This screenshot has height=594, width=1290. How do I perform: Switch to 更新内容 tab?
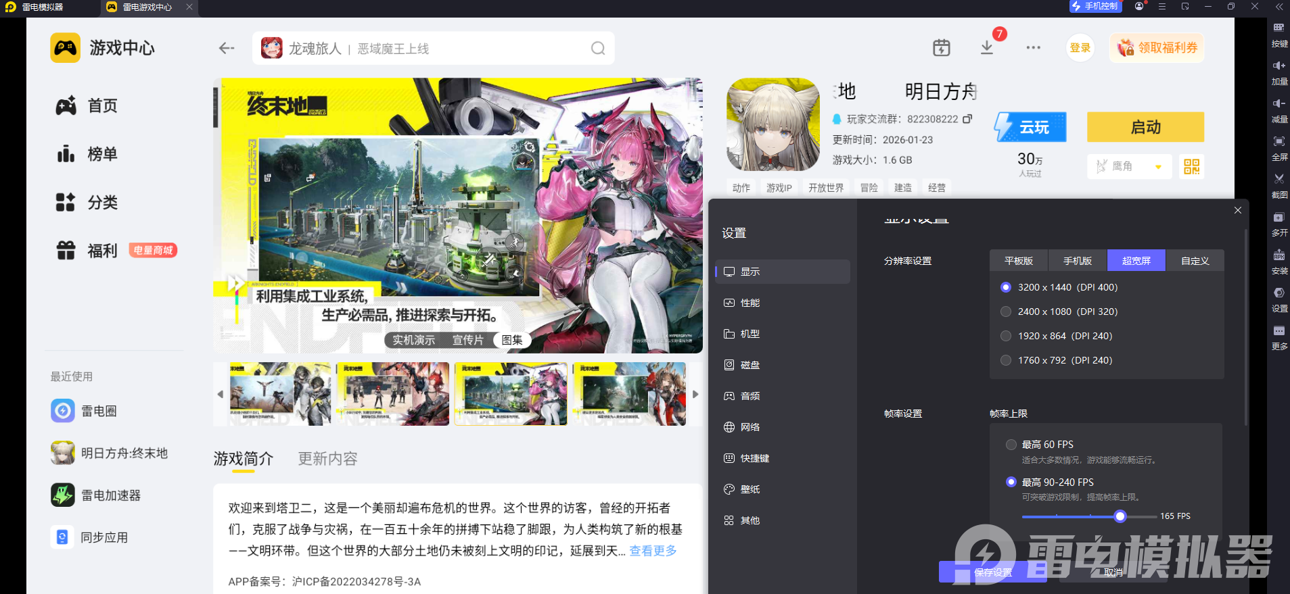[327, 459]
